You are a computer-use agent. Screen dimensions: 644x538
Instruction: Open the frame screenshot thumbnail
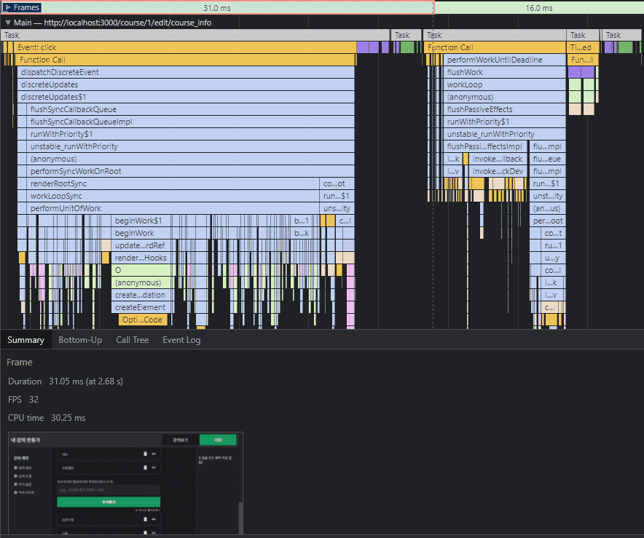coord(125,483)
